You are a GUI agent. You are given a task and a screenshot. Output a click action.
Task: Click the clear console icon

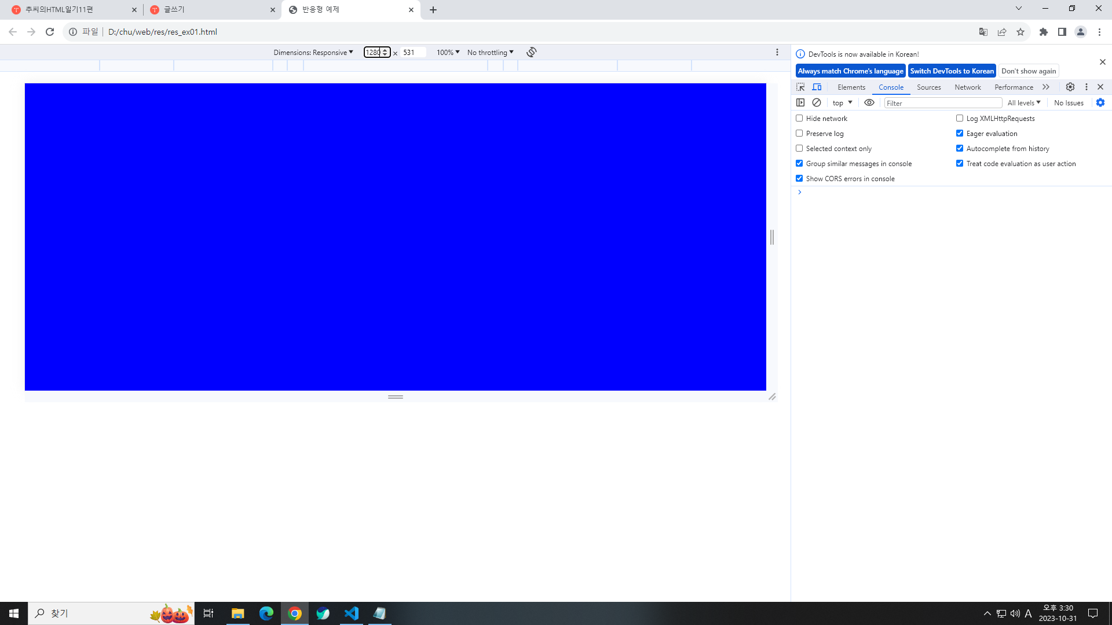[x=817, y=102]
